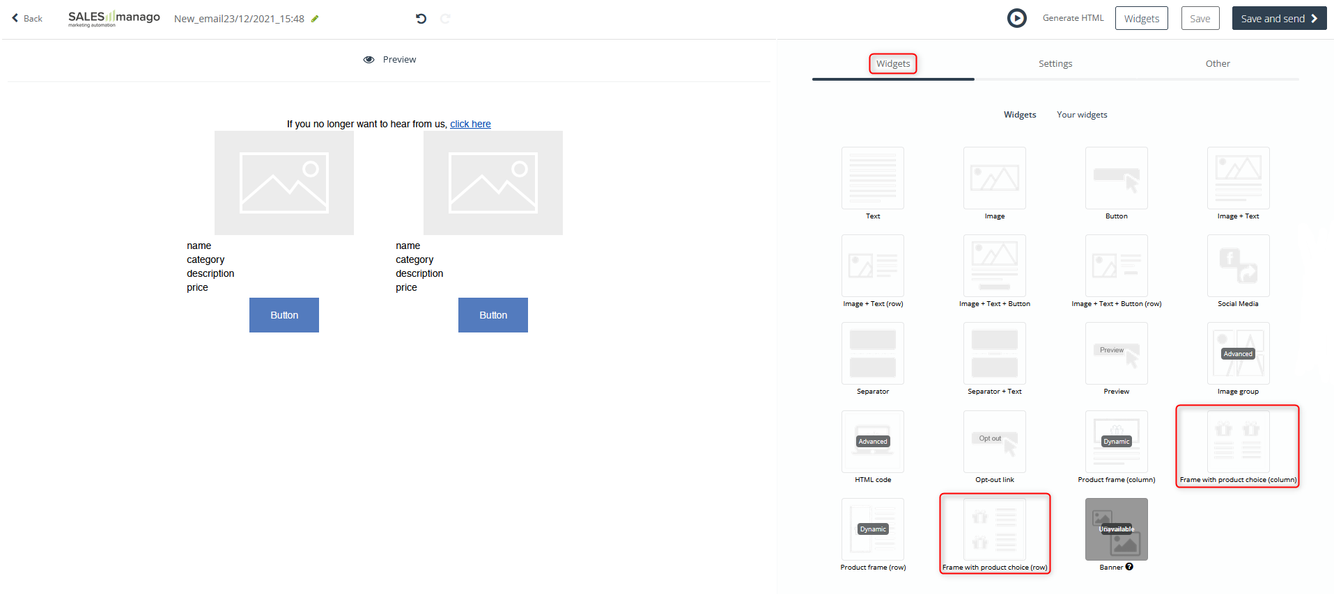The width and height of the screenshot is (1334, 594).
Task: Click the Save button
Action: [x=1200, y=18]
